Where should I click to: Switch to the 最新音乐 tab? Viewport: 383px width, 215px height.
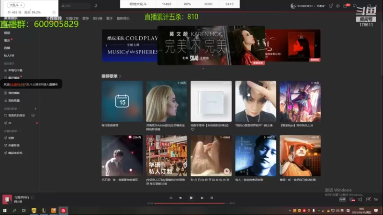(x=123, y=18)
